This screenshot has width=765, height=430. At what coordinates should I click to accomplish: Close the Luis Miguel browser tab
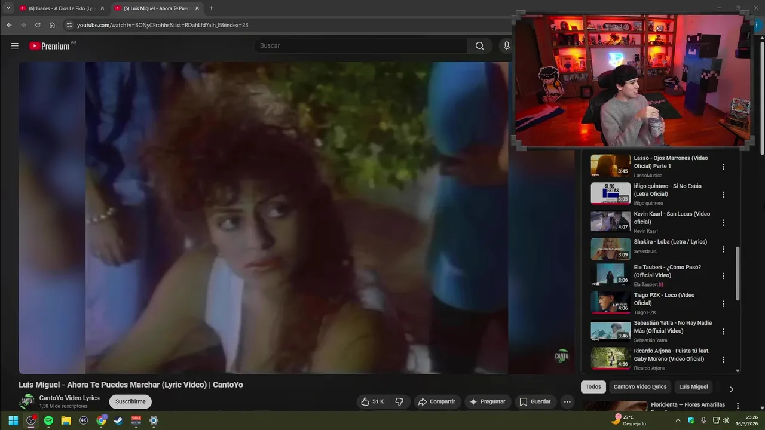[197, 8]
